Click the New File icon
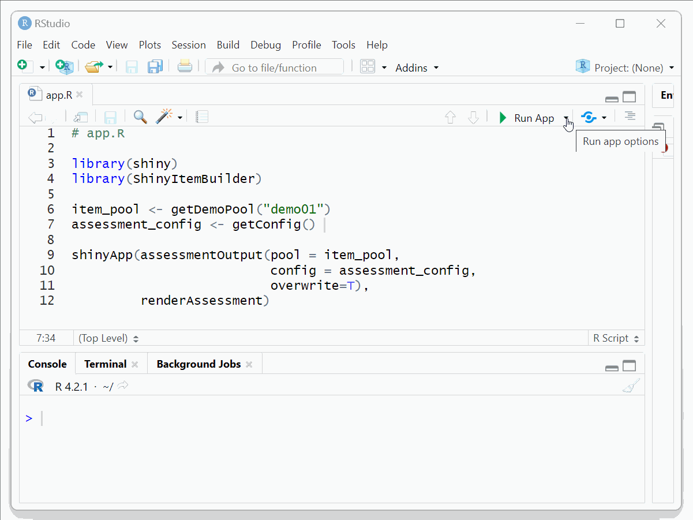The image size is (693, 520). click(x=24, y=67)
